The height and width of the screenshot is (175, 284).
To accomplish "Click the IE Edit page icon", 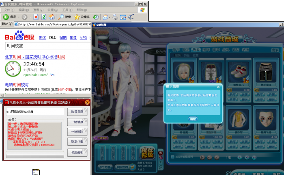I will [x=123, y=17].
